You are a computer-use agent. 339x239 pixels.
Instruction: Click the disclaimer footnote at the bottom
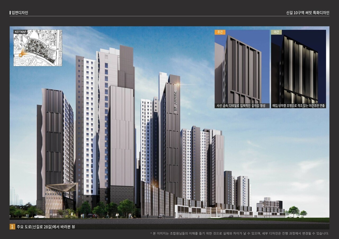click(x=240, y=233)
